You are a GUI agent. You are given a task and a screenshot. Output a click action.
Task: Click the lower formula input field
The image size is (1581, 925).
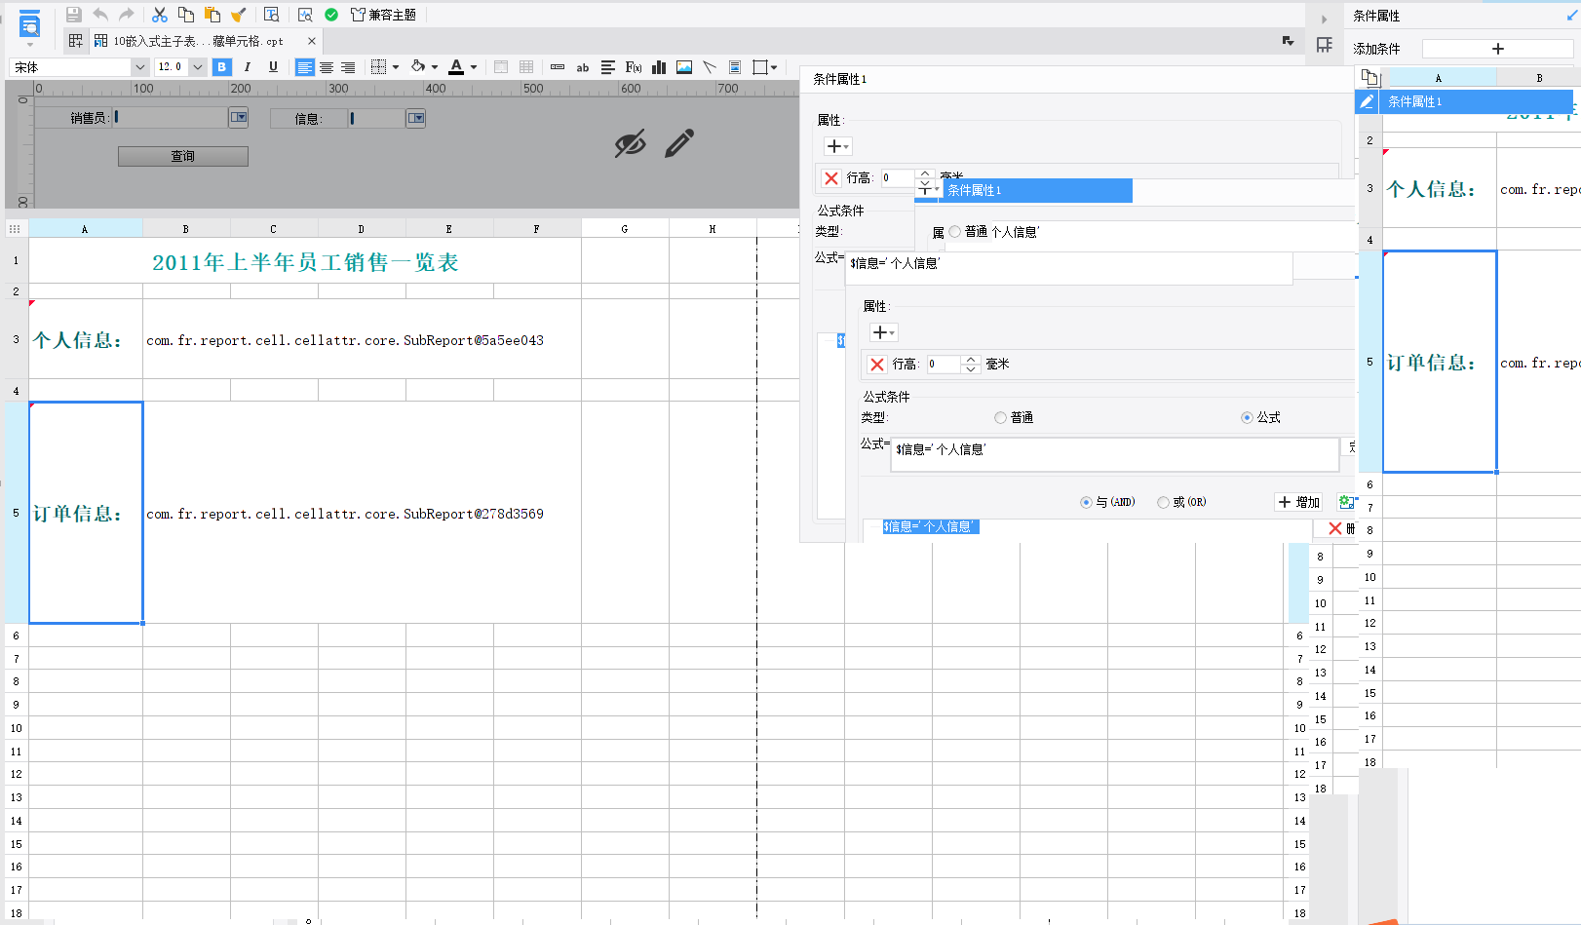[x=1114, y=454]
